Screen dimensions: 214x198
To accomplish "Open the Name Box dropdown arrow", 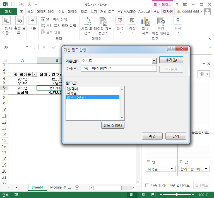I will (27, 47).
